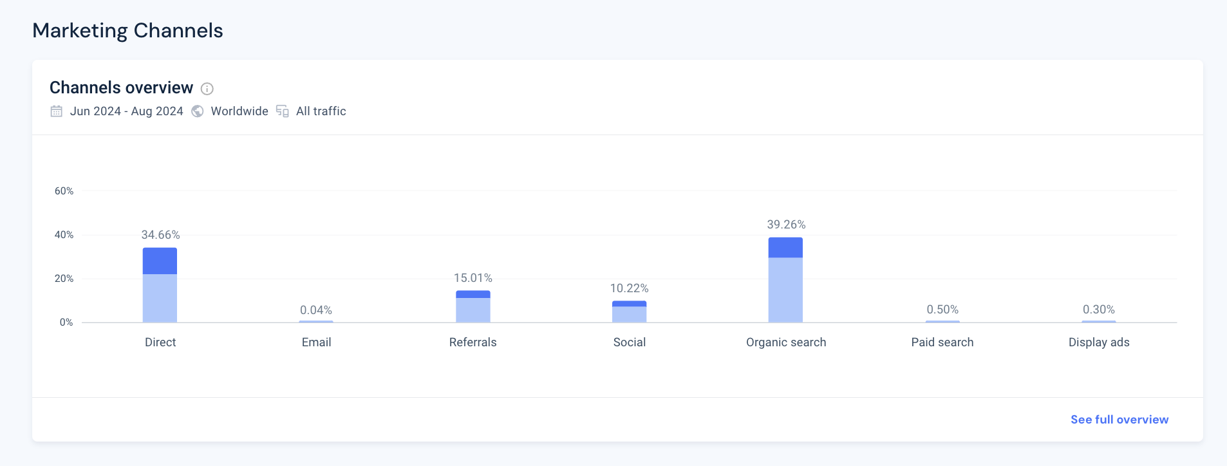Click the dark blue top of the Organic search bar
1227x466 pixels.
785,247
